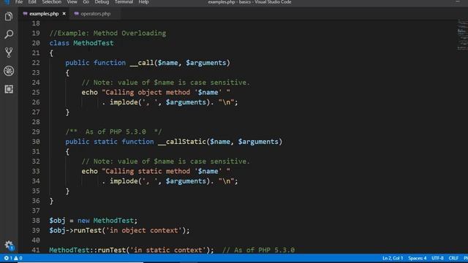
Task: Open the Help menu
Action: point(143,2)
